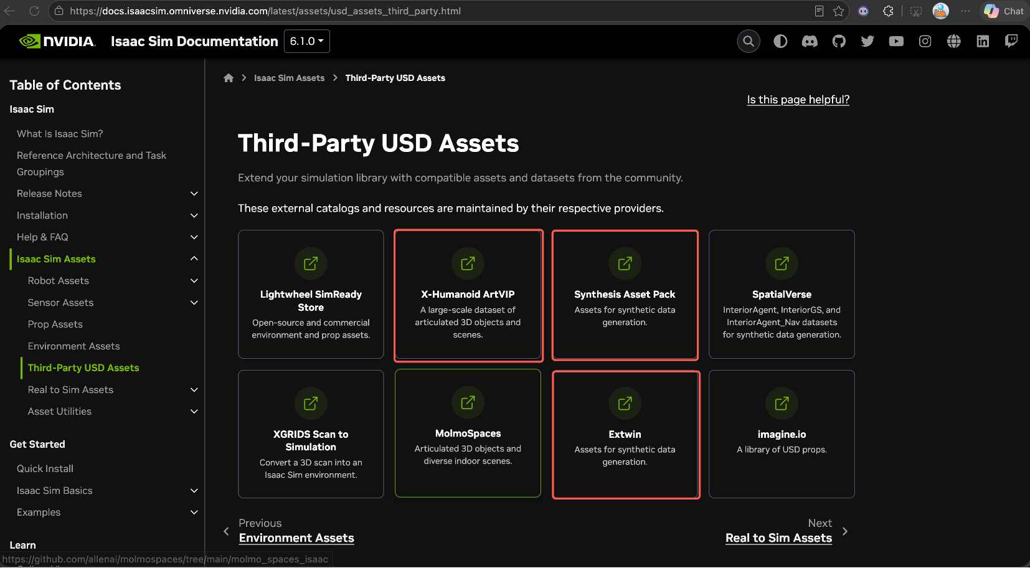Open the LinkedIn icon link
The image size is (1030, 568).
tap(983, 41)
